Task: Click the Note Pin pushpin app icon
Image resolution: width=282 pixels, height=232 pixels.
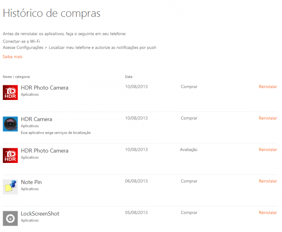Action: pos(10,187)
